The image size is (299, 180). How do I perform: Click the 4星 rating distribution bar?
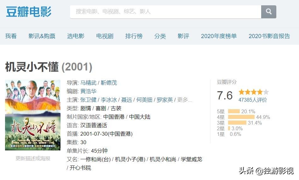tap(241, 117)
